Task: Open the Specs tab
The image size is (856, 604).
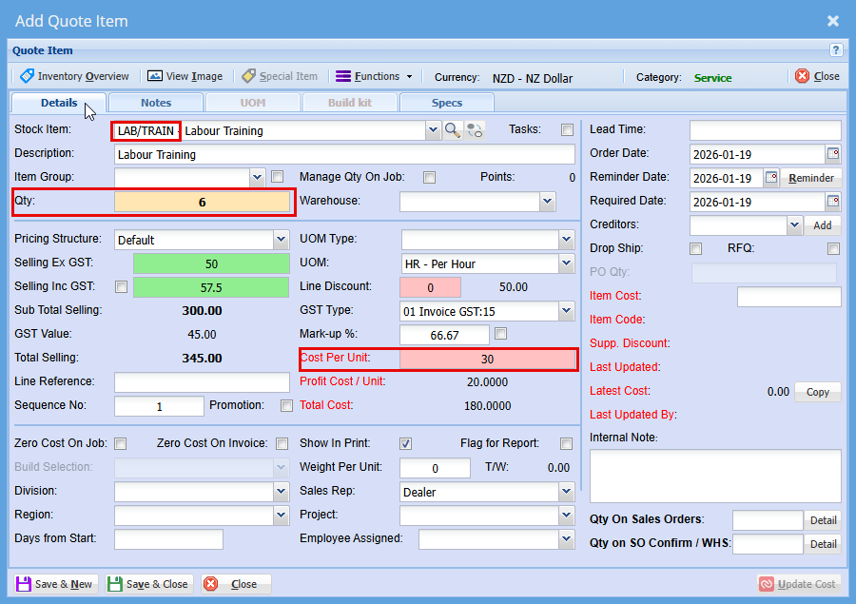Action: [x=447, y=103]
